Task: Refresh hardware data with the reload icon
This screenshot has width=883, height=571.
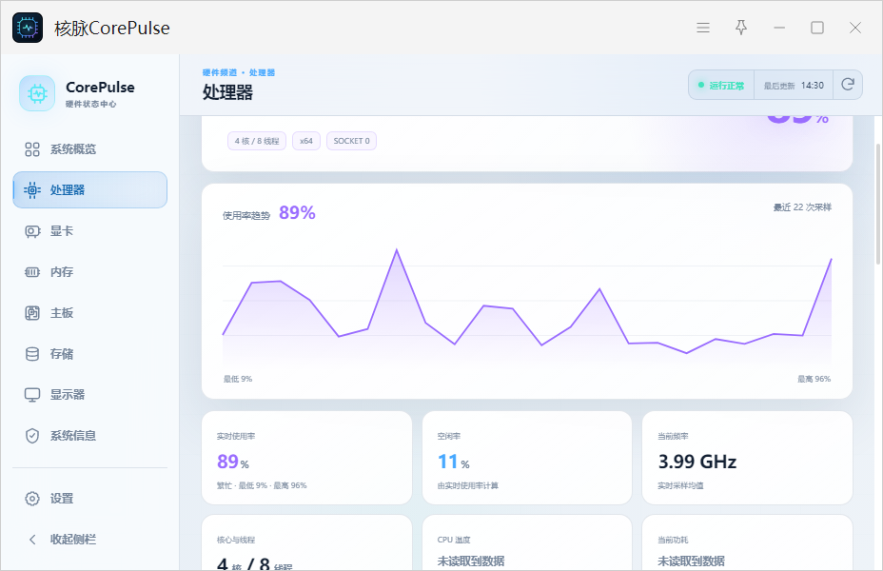Action: pyautogui.click(x=848, y=85)
